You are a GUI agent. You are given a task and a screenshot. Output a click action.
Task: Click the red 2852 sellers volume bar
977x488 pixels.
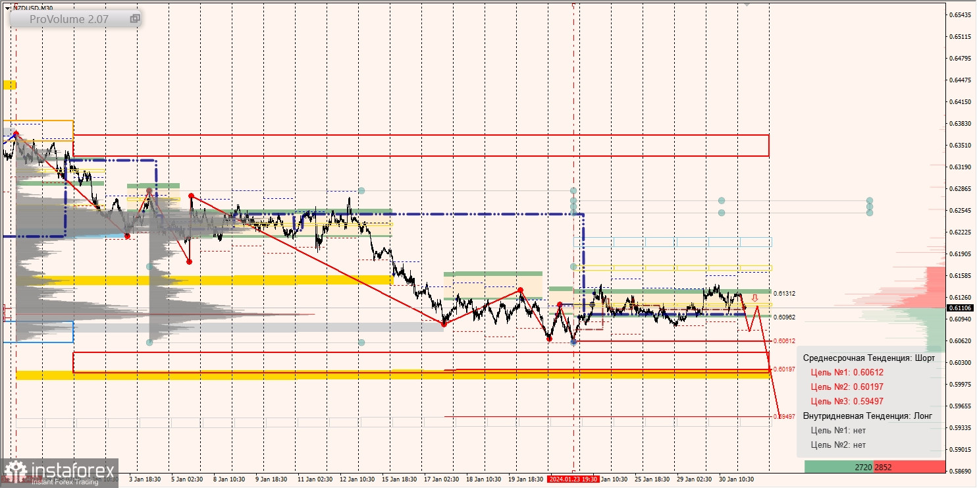[x=909, y=467]
